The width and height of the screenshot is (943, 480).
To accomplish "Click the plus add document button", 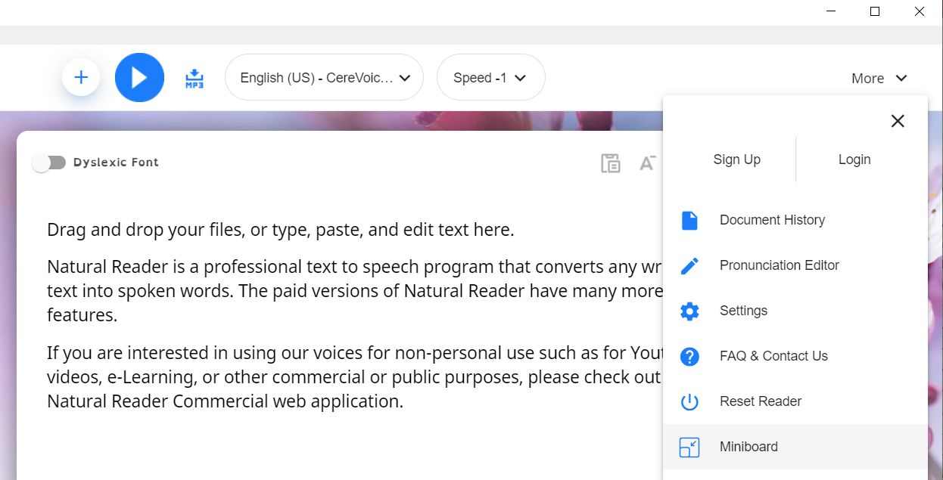I will pos(81,77).
